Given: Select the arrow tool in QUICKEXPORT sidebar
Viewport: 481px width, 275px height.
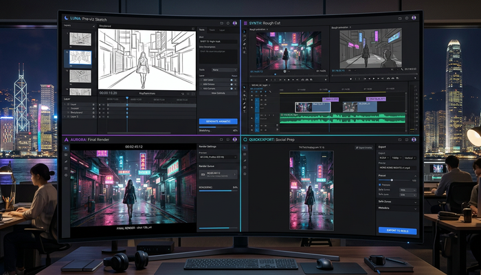Looking at the screenshot, I should click(245, 148).
